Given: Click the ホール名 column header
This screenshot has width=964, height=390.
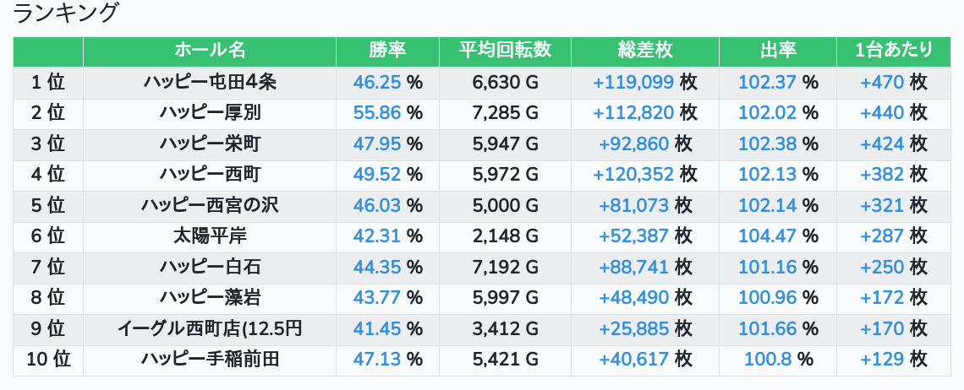Looking at the screenshot, I should [x=210, y=51].
